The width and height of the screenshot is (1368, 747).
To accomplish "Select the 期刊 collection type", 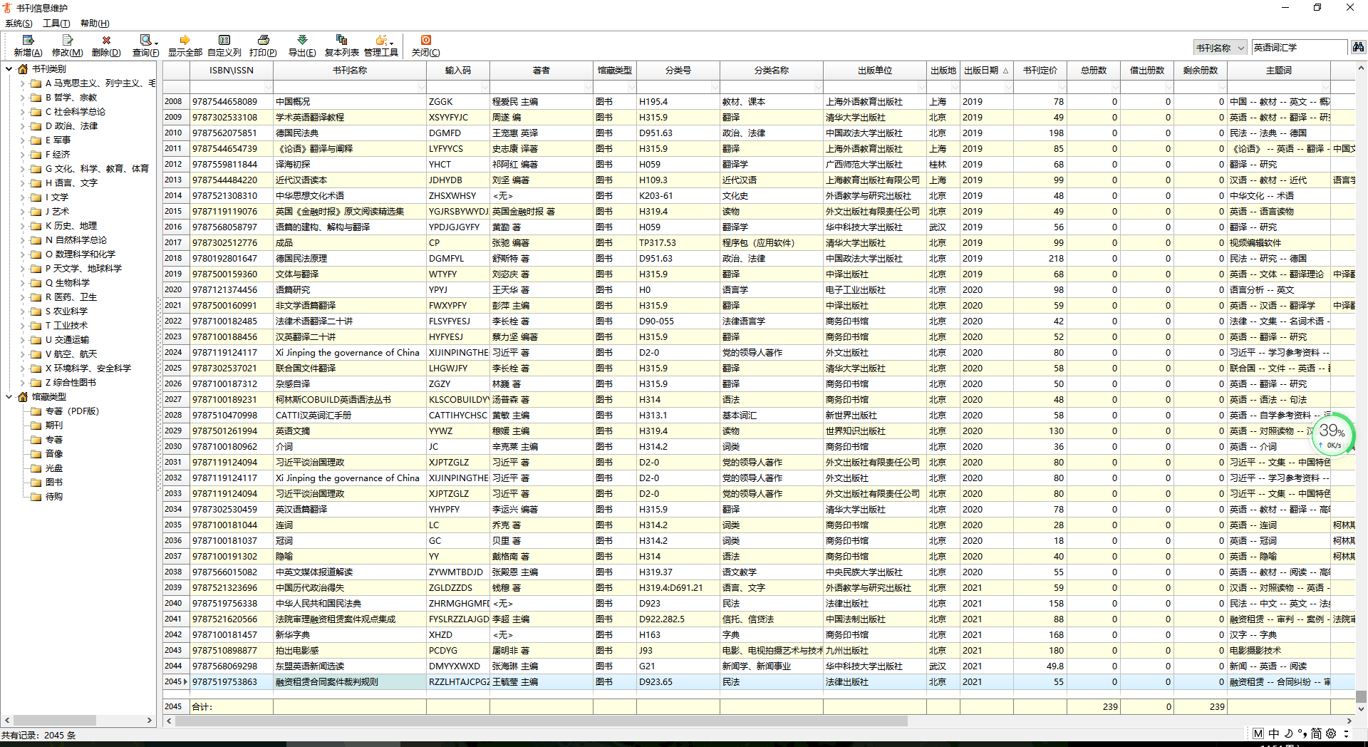I will click(x=54, y=426).
